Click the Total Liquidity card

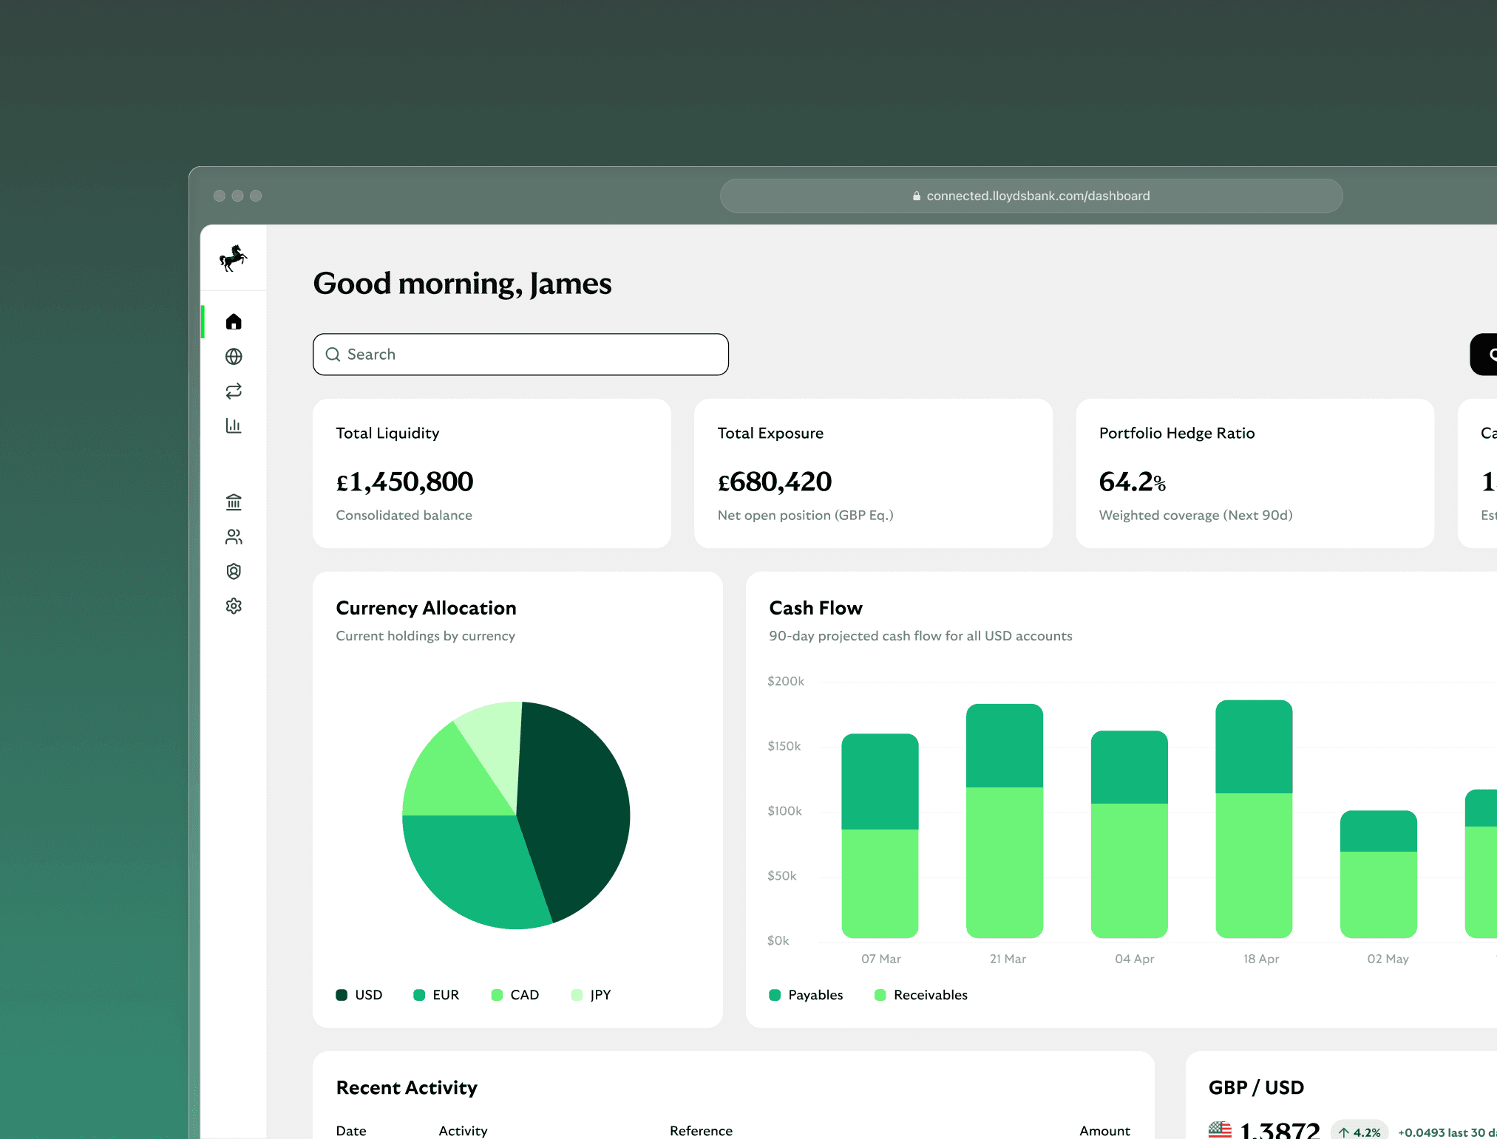(492, 473)
